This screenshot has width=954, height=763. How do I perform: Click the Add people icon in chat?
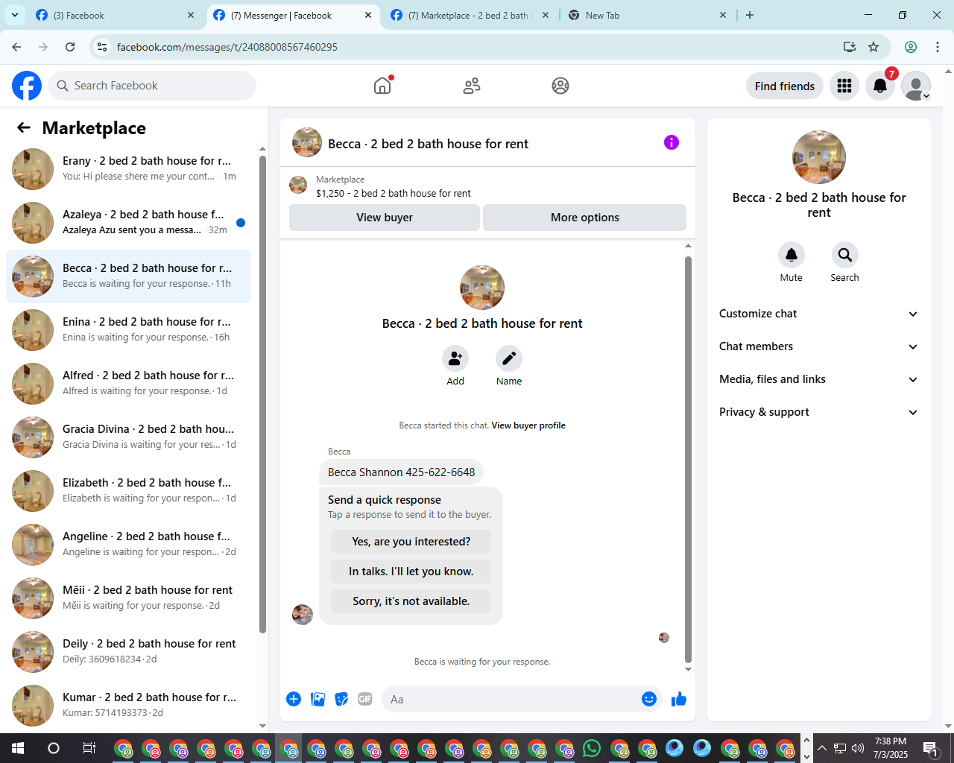point(455,358)
